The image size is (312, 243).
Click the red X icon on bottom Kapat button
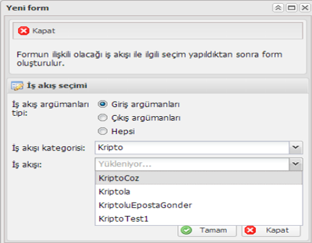(250, 230)
